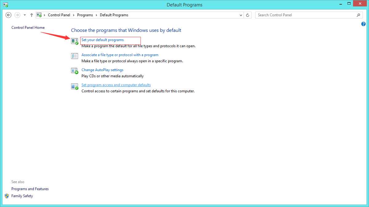This screenshot has height=207, width=369.
Task: Go up one level with the Up arrow
Action: pyautogui.click(x=32, y=15)
